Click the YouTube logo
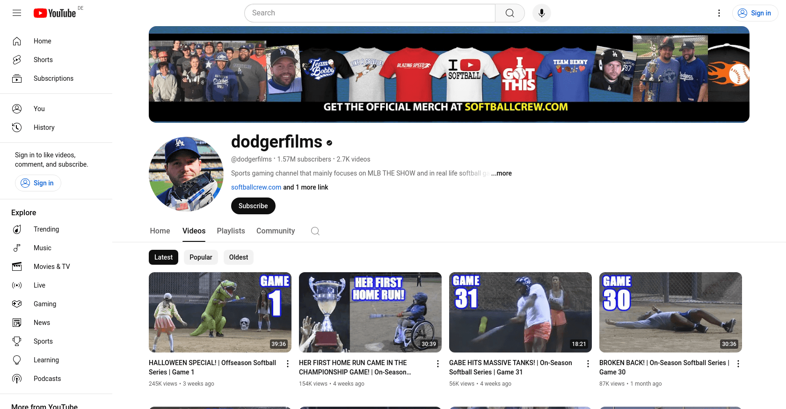 pyautogui.click(x=55, y=13)
